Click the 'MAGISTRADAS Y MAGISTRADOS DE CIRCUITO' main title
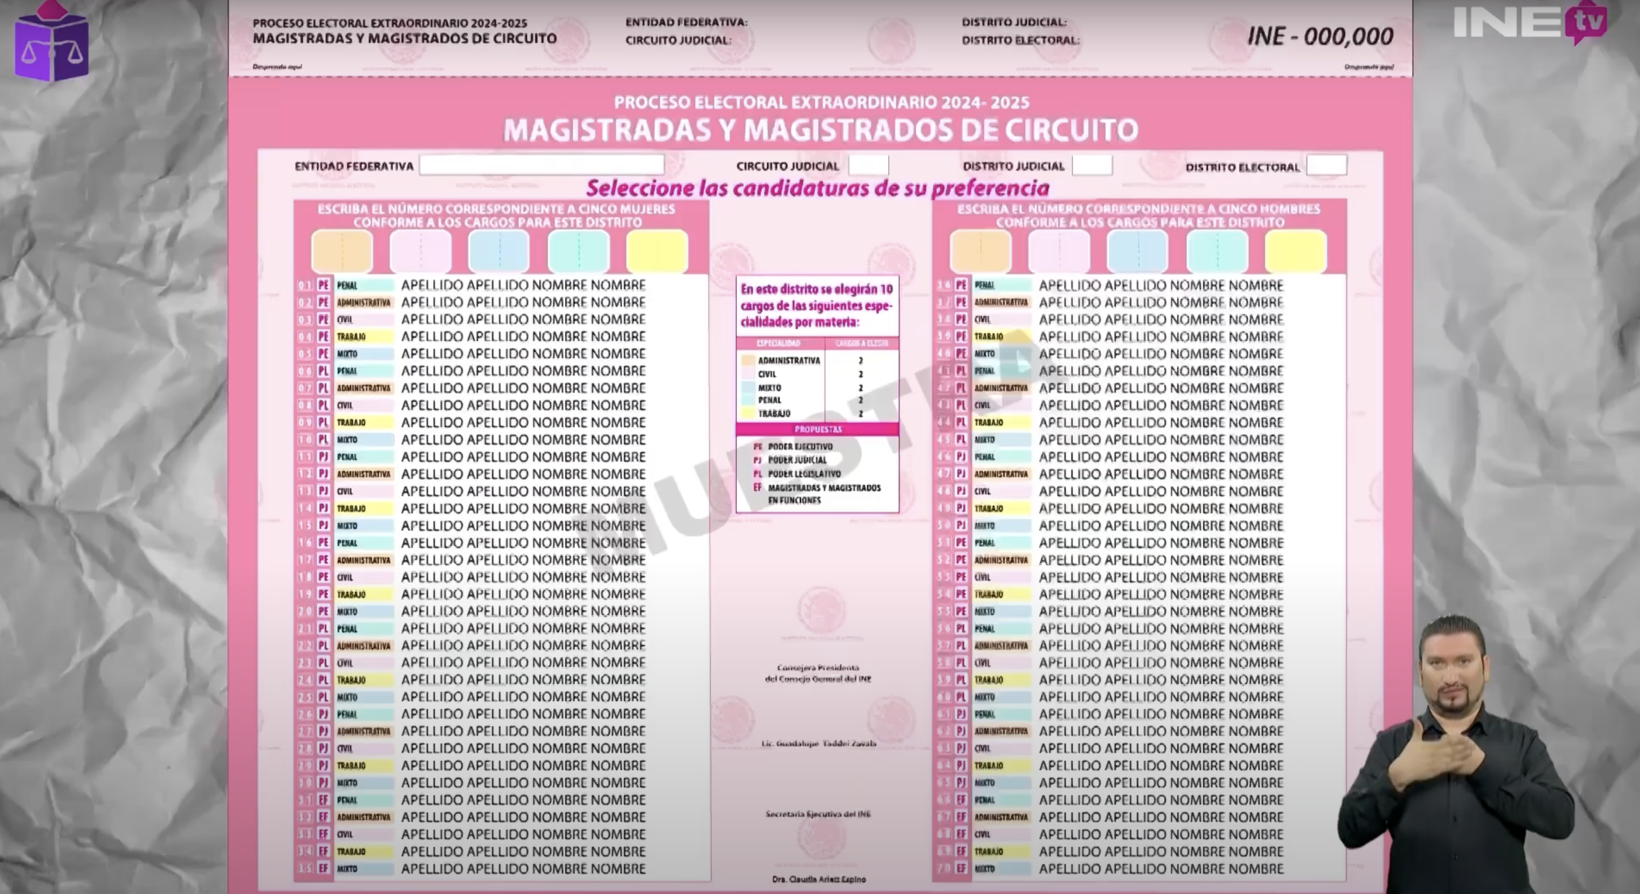This screenshot has height=894, width=1640. [821, 130]
